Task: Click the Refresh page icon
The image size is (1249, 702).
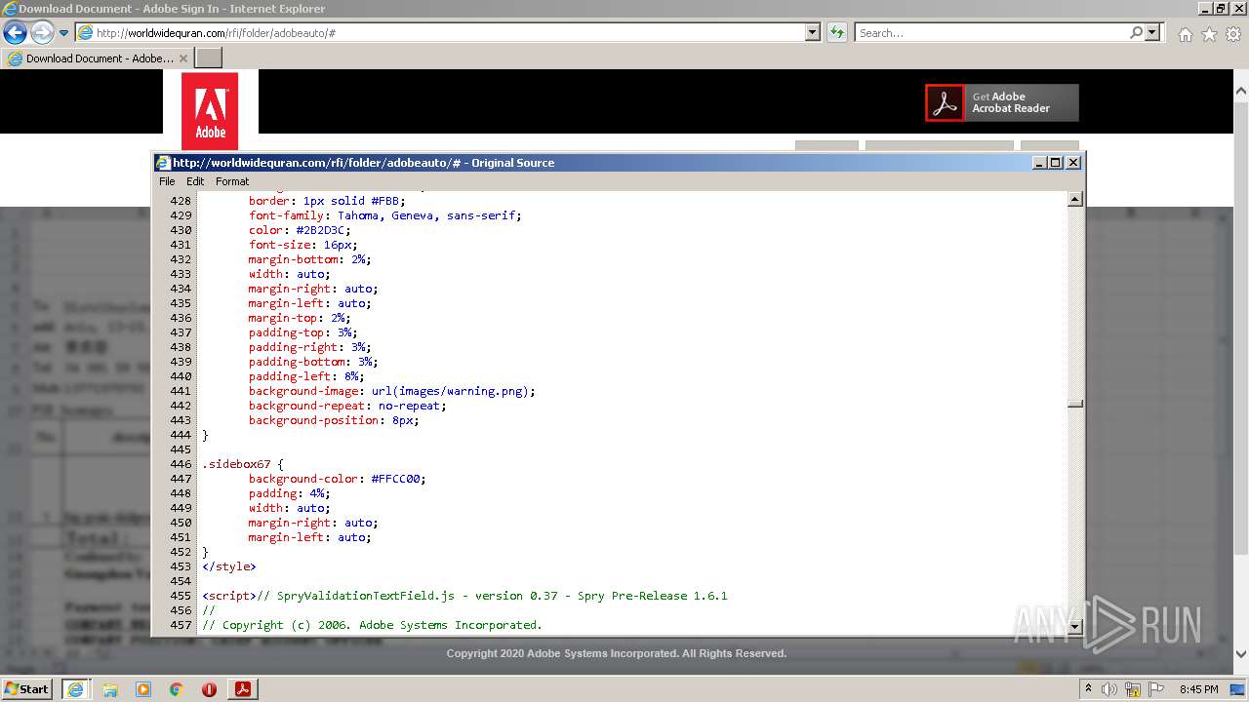Action: (836, 33)
